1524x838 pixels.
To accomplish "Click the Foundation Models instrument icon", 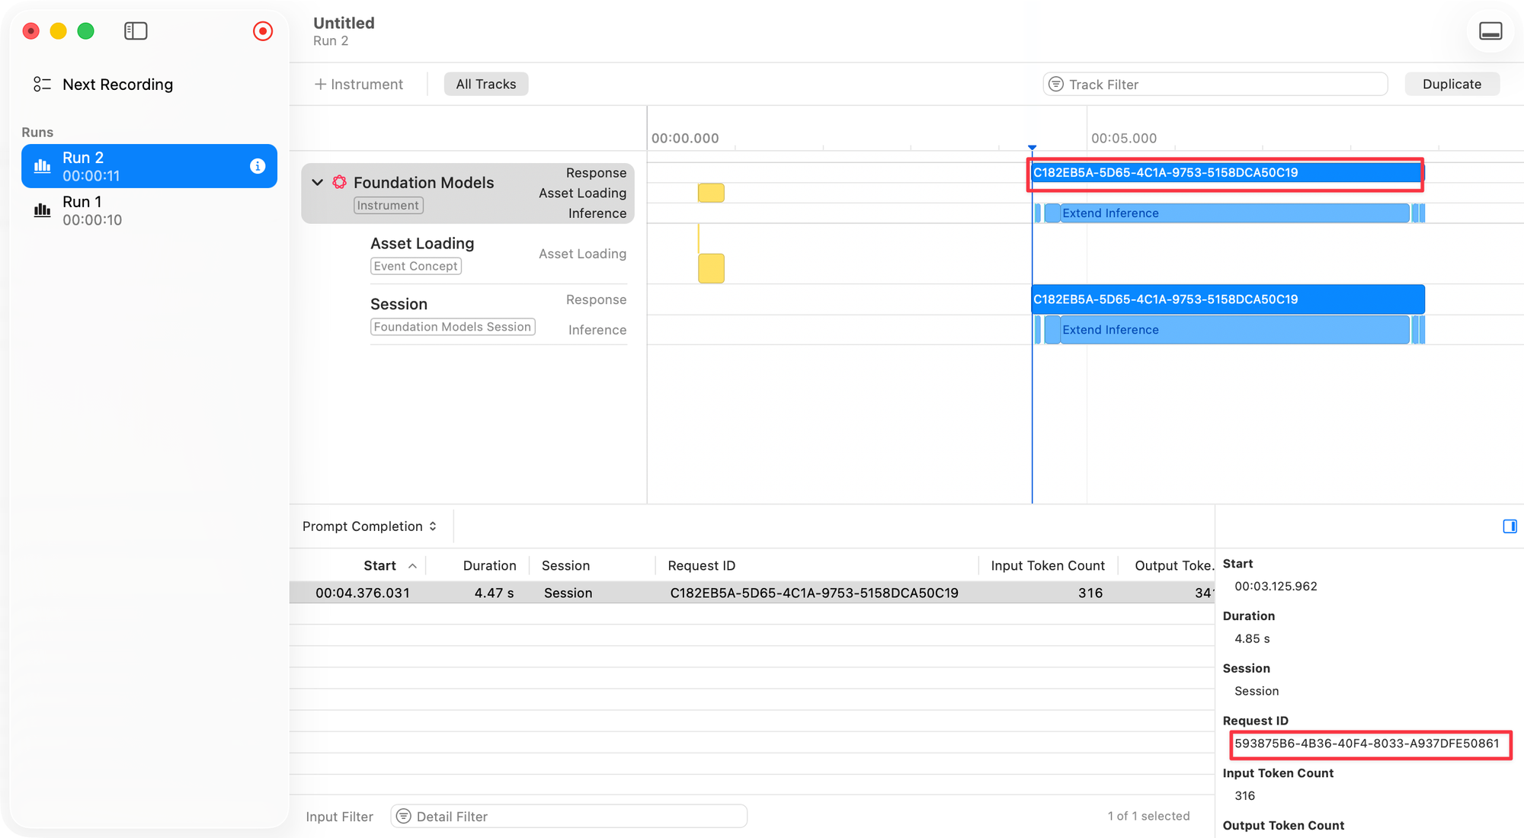I will [340, 182].
